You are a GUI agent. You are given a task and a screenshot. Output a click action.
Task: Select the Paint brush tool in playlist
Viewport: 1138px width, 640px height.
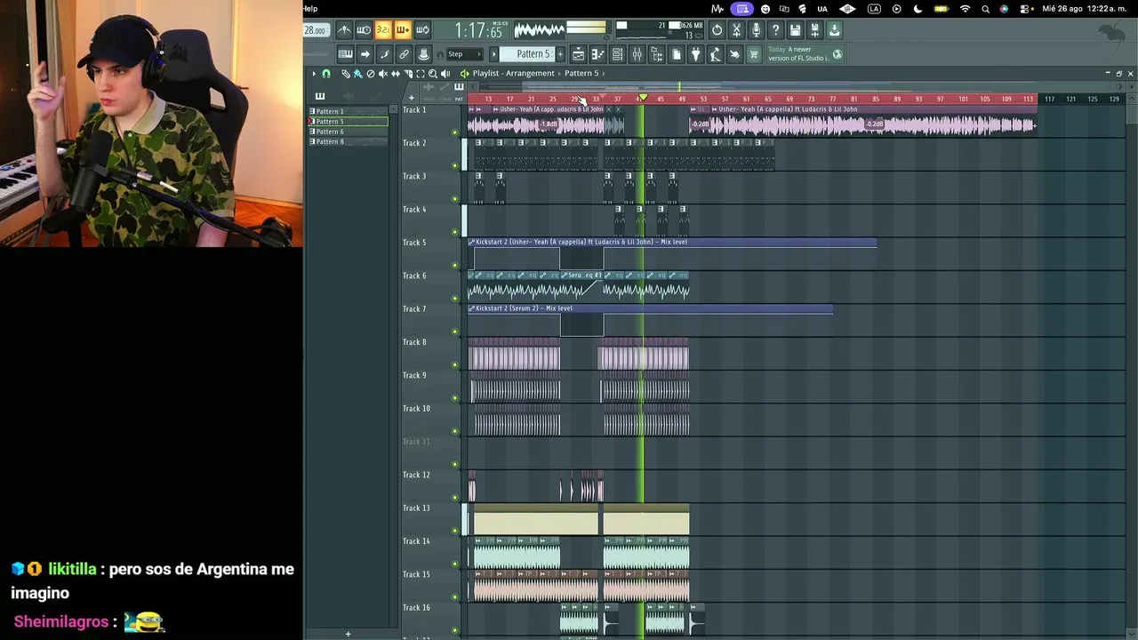point(357,74)
